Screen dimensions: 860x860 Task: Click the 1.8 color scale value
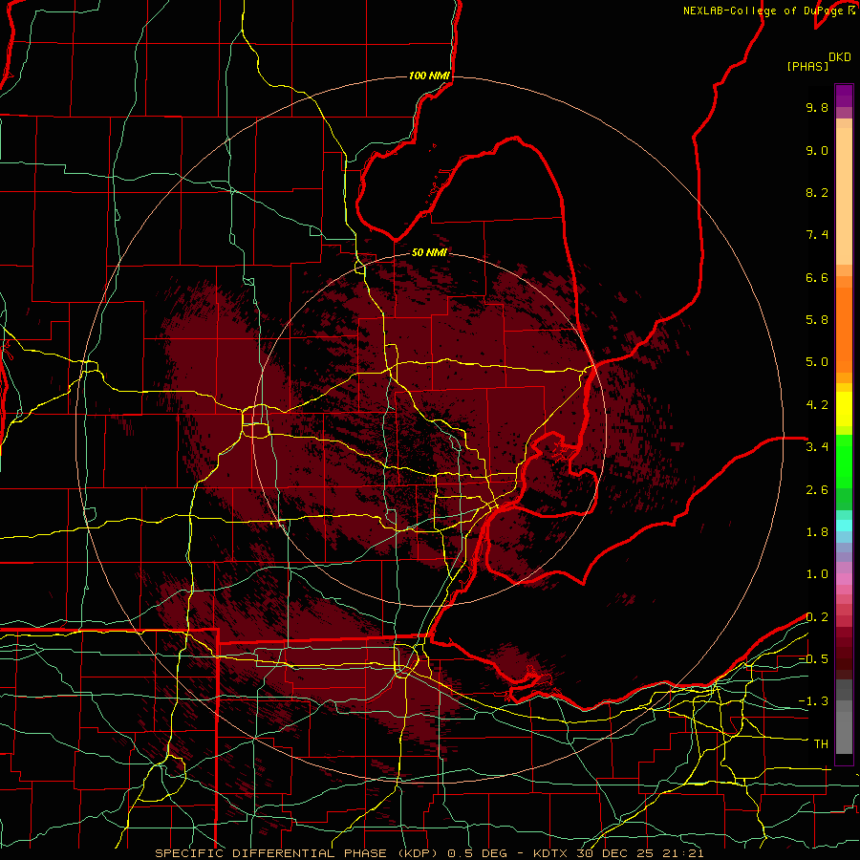point(817,532)
